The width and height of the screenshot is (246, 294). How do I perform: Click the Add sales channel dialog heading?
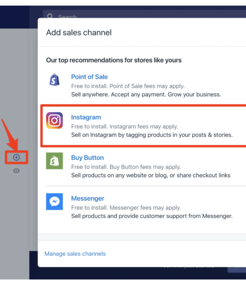coord(79,32)
